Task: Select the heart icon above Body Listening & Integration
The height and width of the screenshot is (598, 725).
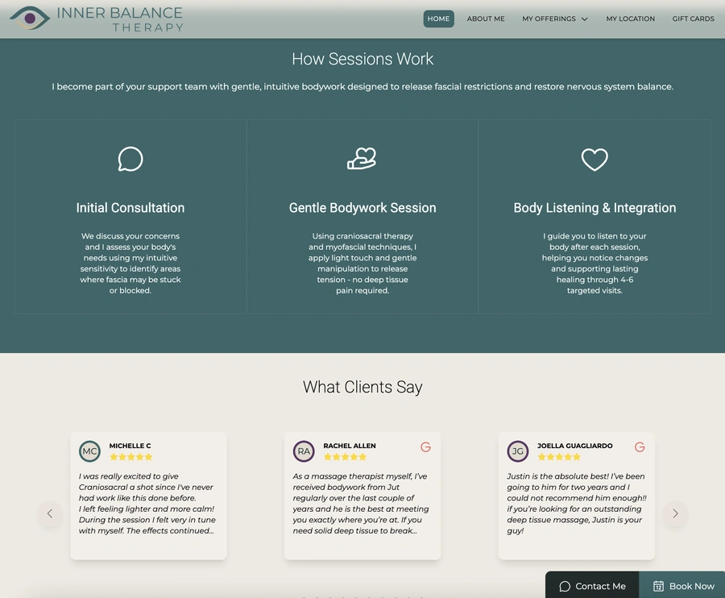Action: tap(594, 159)
